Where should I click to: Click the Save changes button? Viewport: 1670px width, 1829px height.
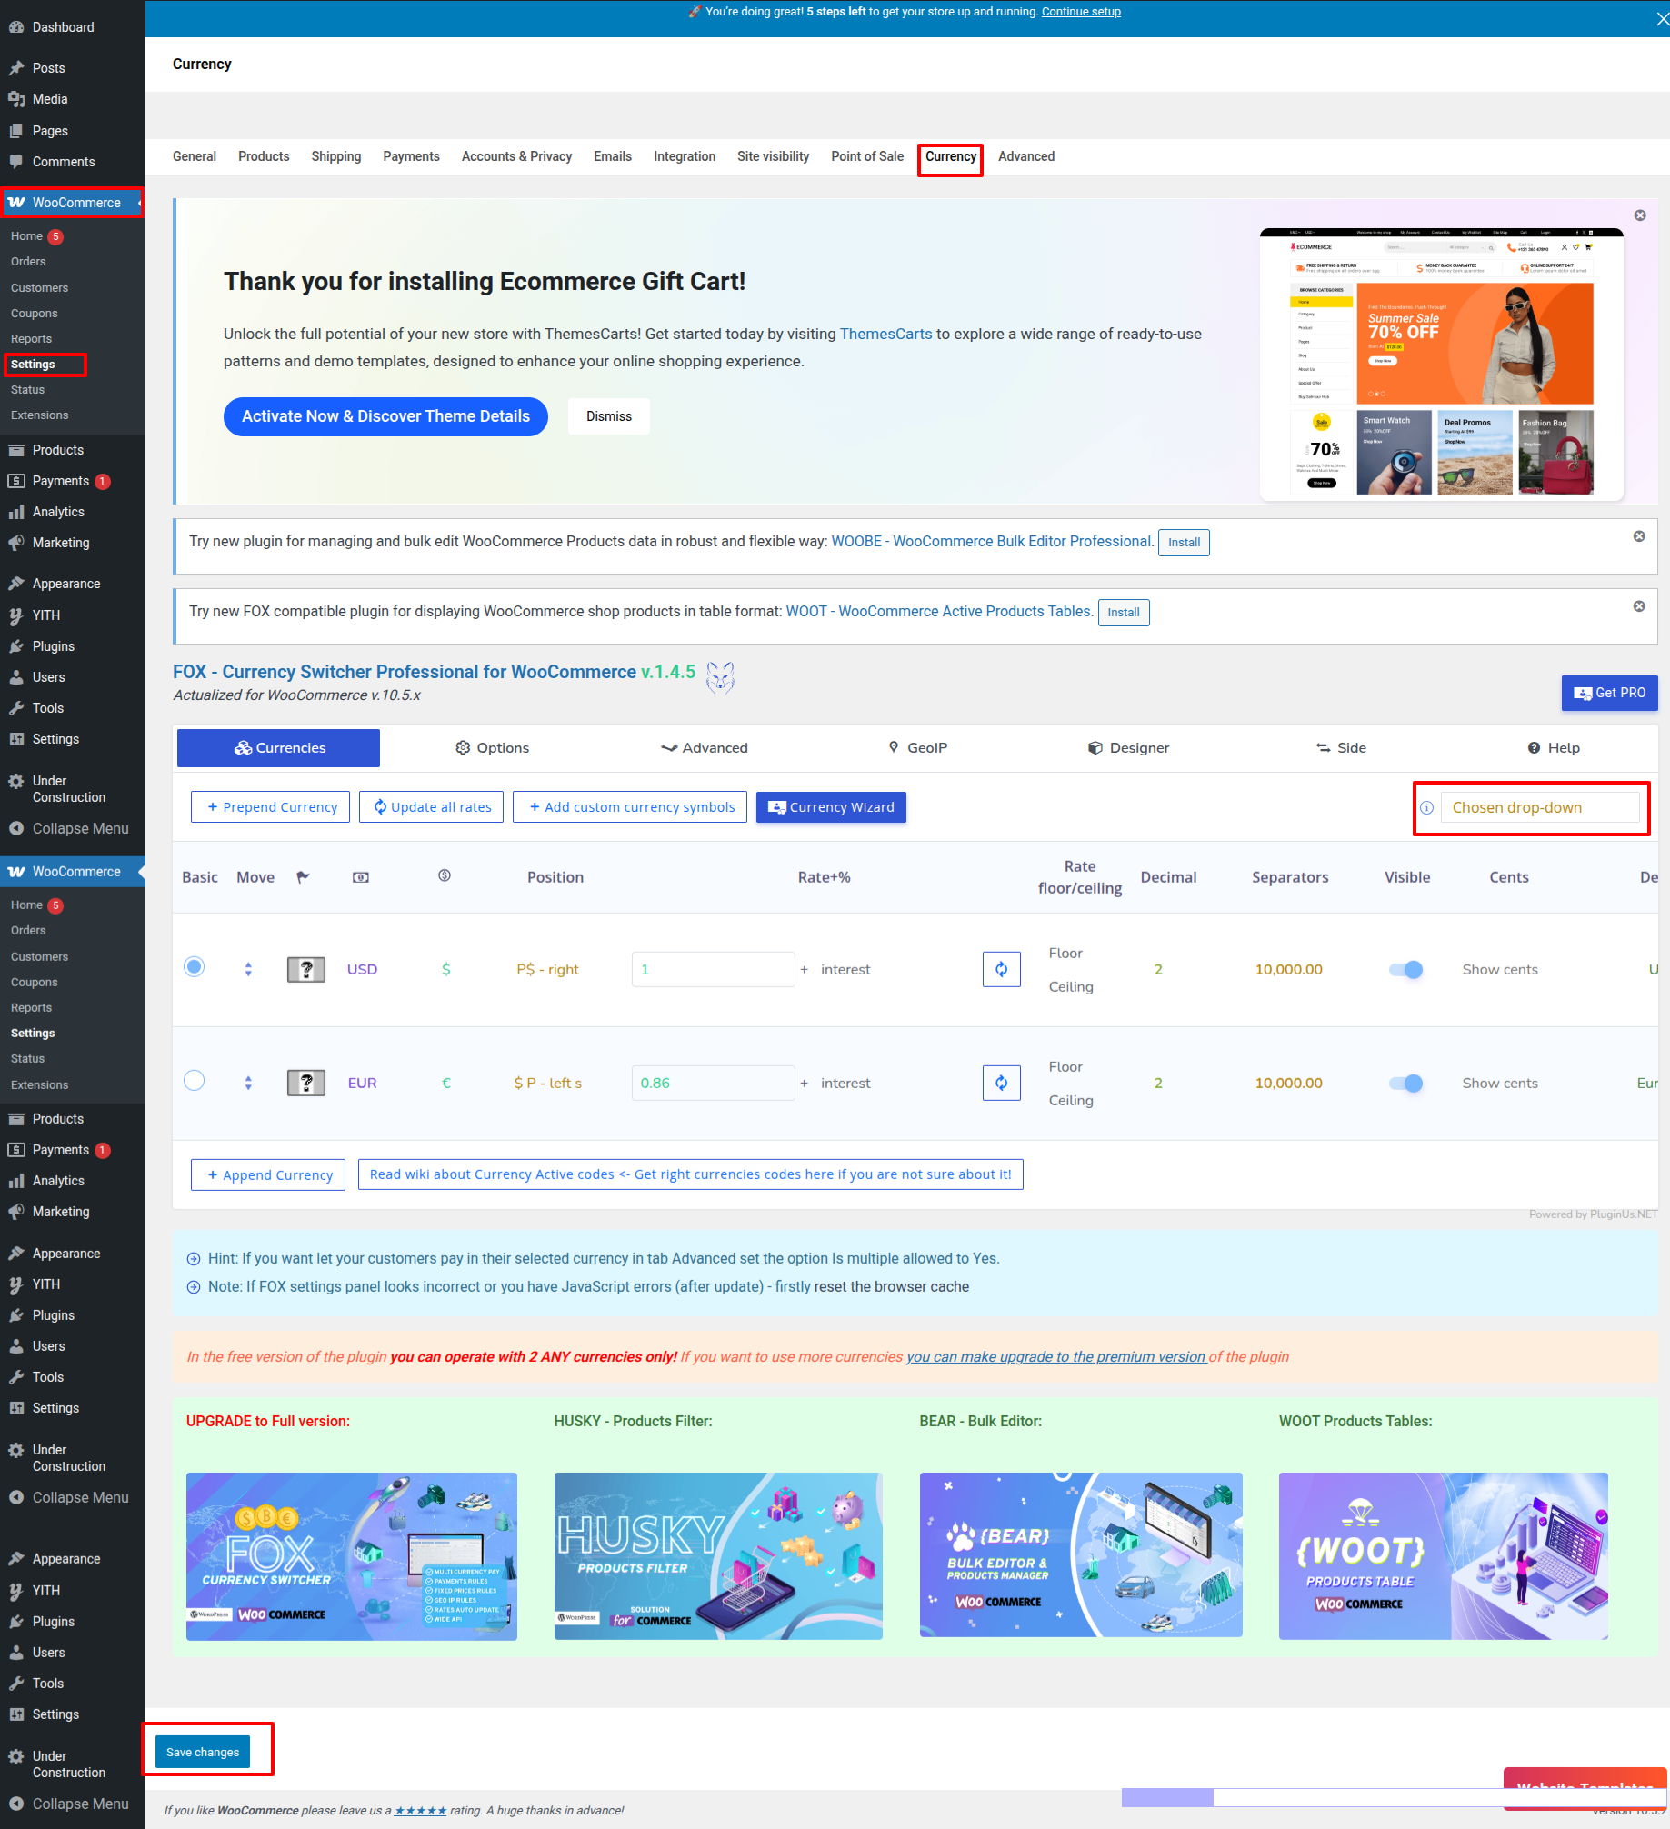203,1752
